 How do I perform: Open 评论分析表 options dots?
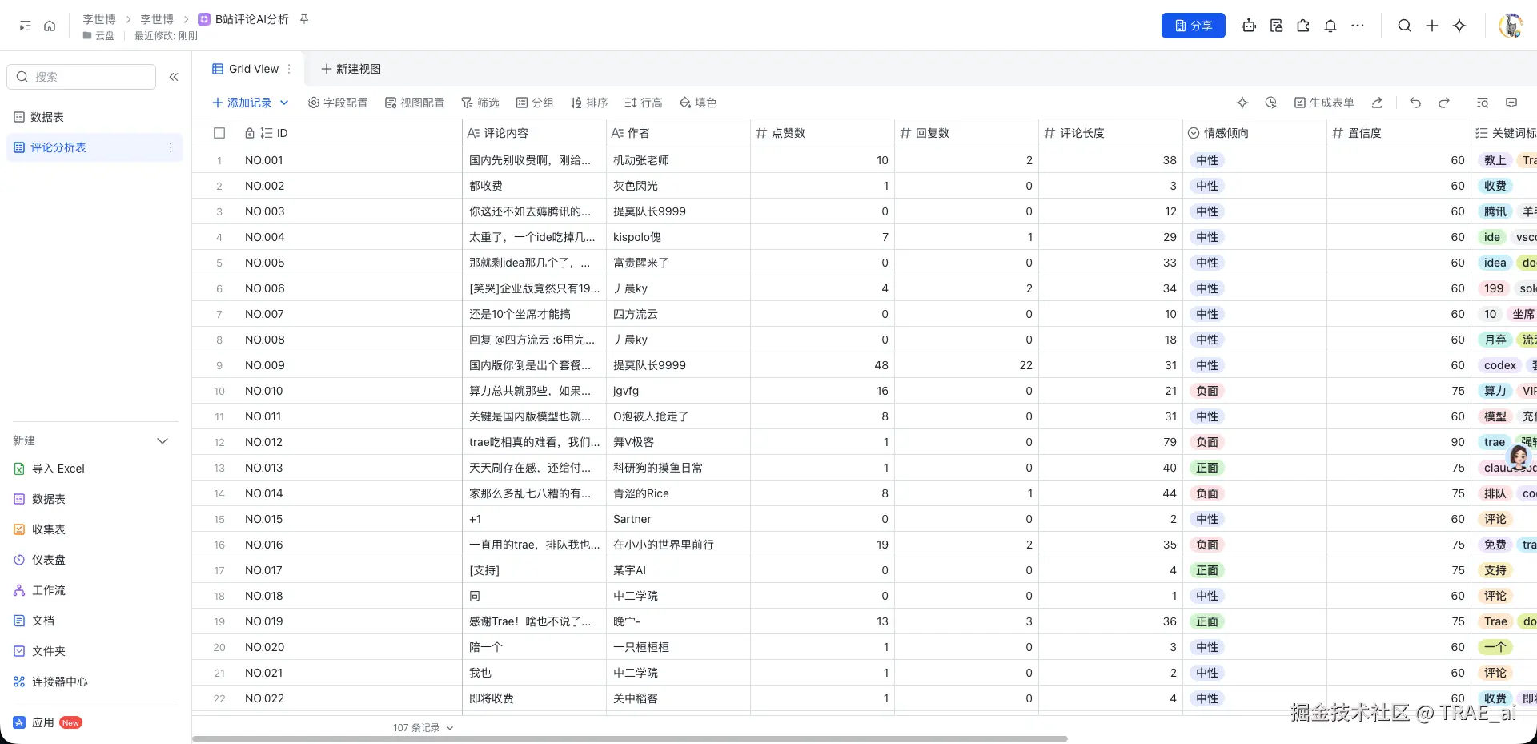point(170,147)
